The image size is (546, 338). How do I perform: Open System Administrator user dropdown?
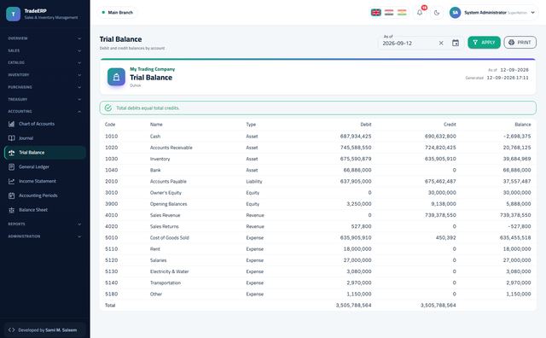click(x=492, y=13)
